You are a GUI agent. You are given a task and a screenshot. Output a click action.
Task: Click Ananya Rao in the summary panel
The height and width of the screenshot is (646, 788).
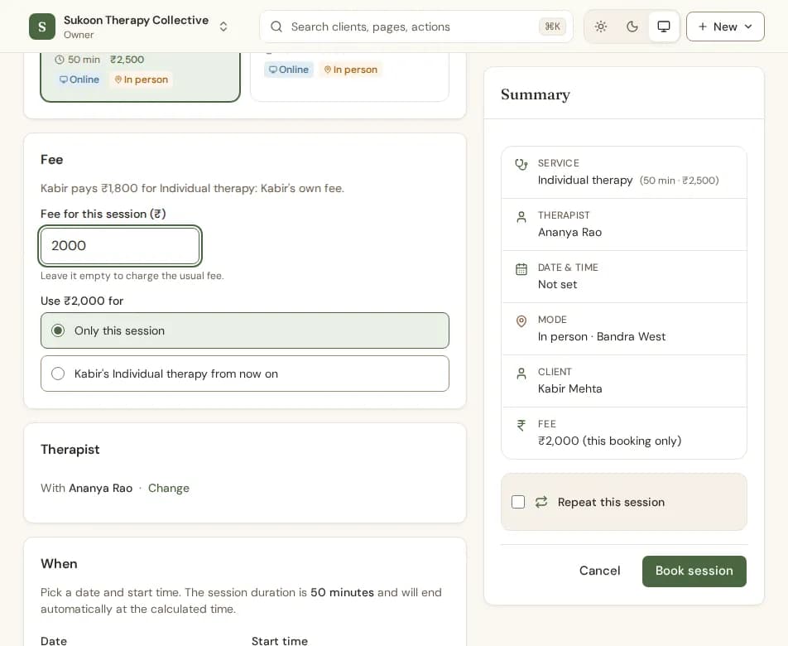point(569,232)
